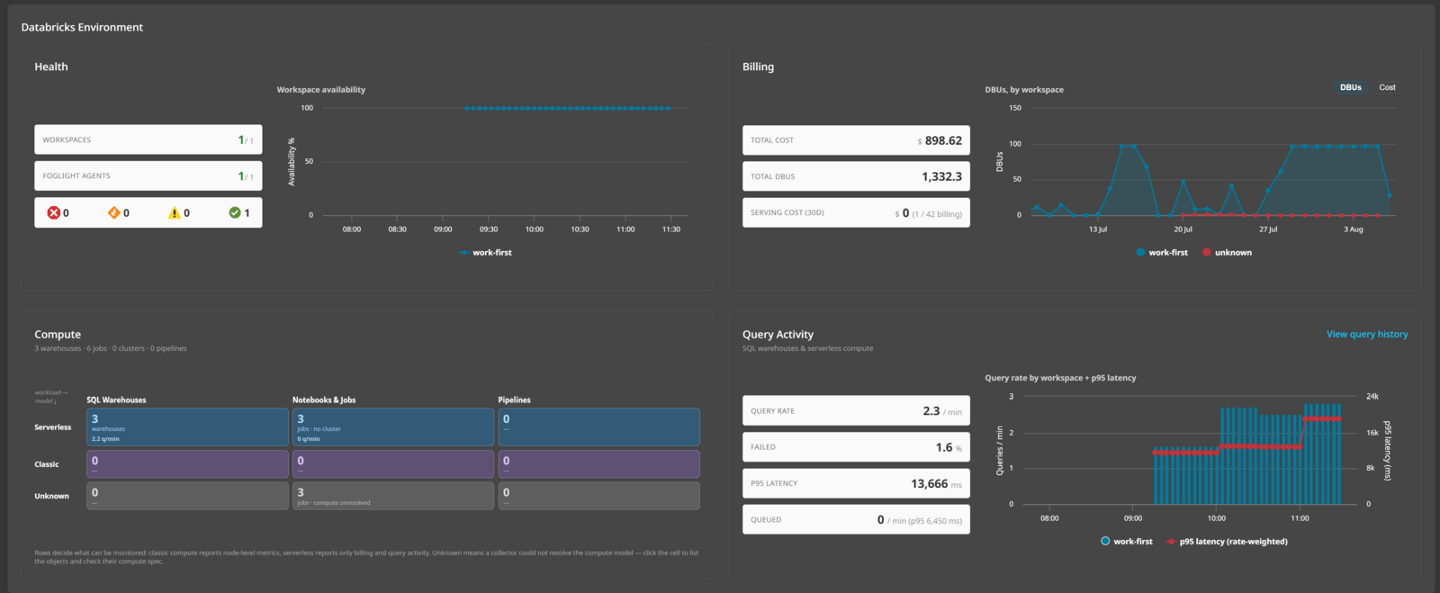The height and width of the screenshot is (593, 1440).
Task: Click the 'Databricks Environment' page title
Action: coord(82,27)
